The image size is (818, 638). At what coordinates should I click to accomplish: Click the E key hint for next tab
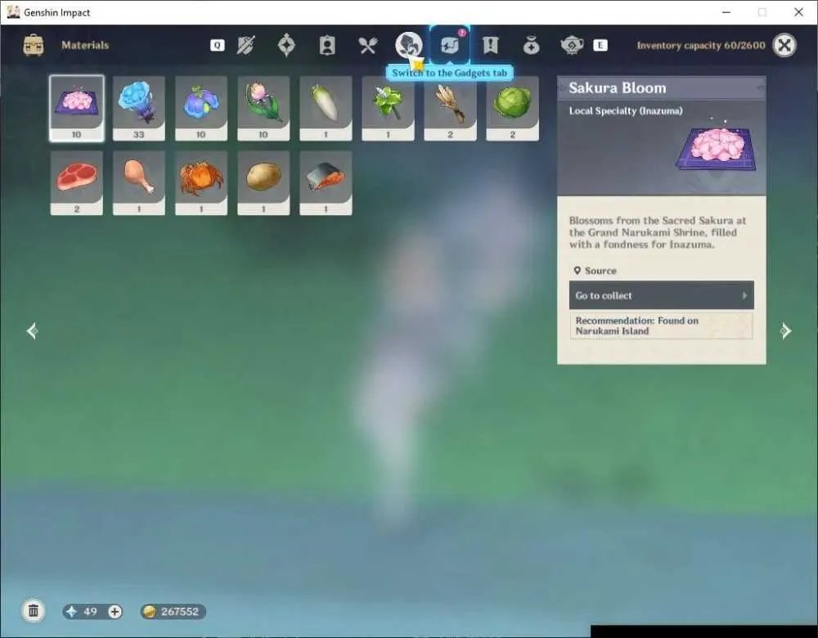600,45
